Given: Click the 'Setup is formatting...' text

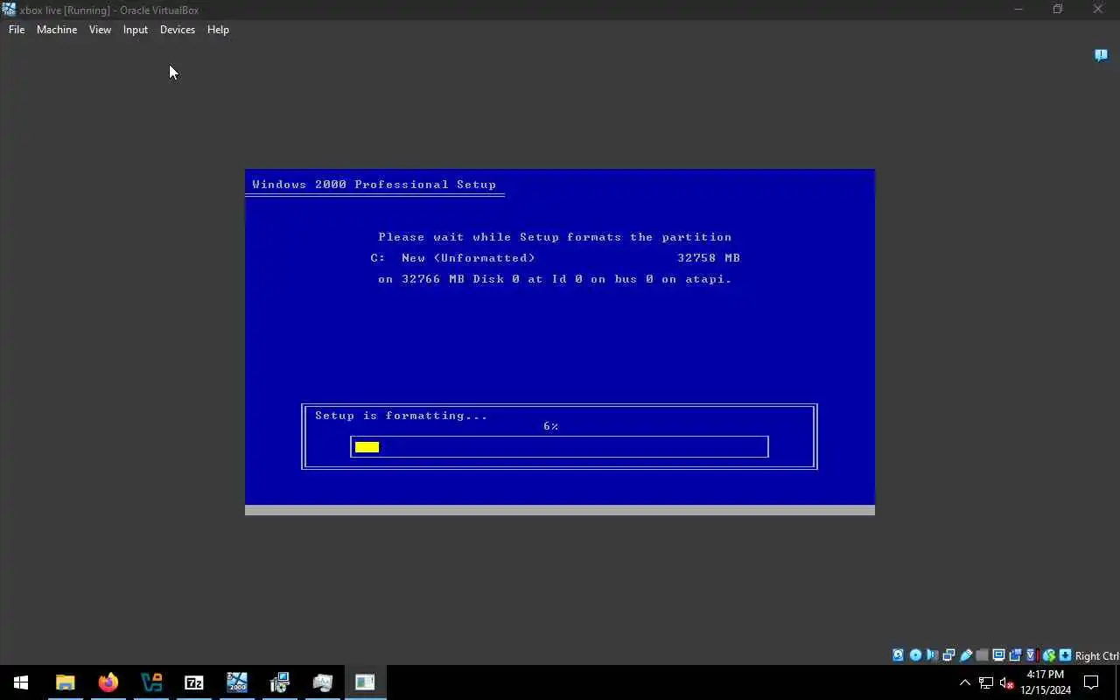Looking at the screenshot, I should pyautogui.click(x=402, y=416).
